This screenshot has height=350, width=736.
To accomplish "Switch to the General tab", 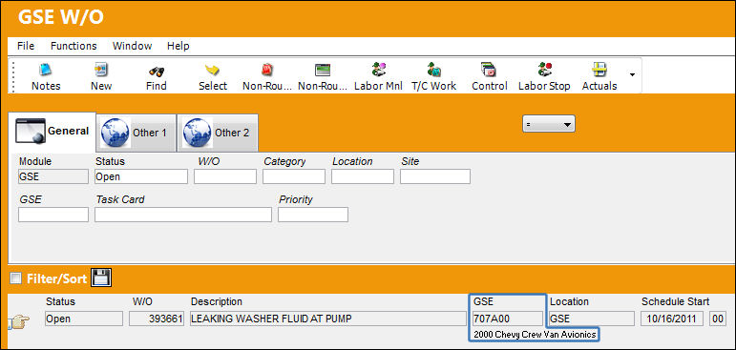I will tap(53, 132).
